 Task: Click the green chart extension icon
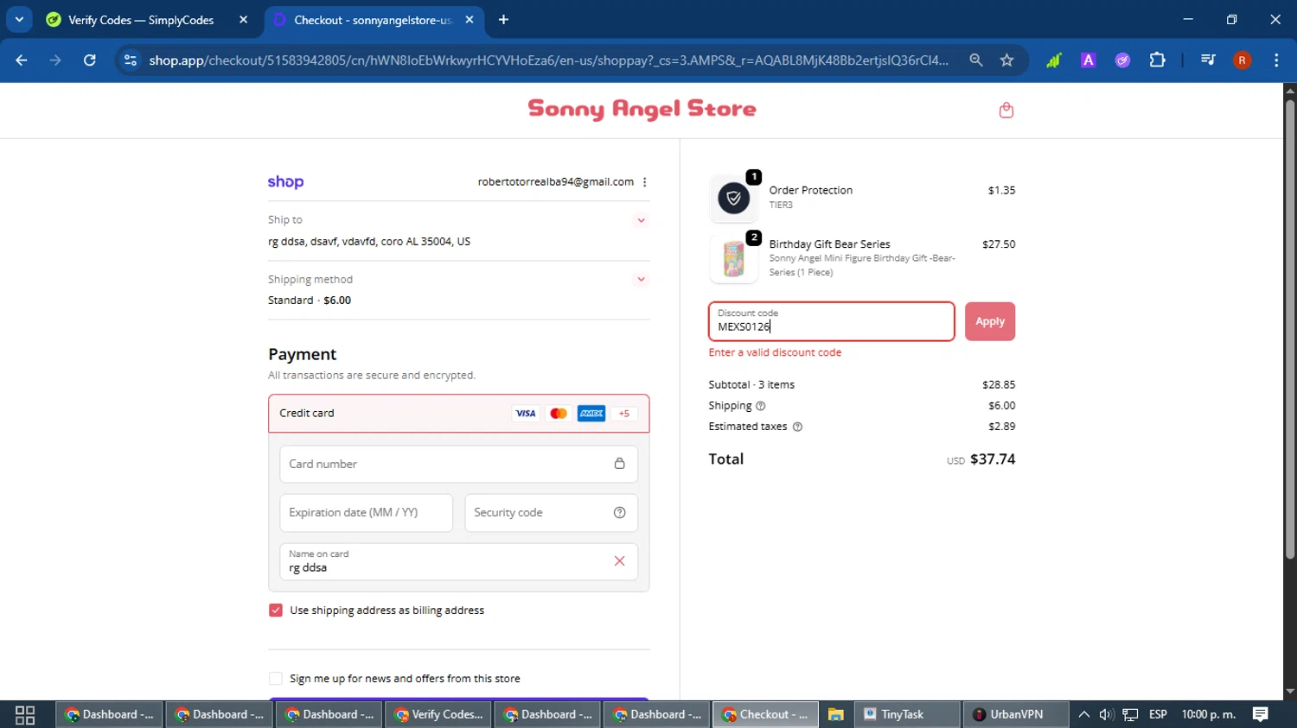pyautogui.click(x=1053, y=60)
